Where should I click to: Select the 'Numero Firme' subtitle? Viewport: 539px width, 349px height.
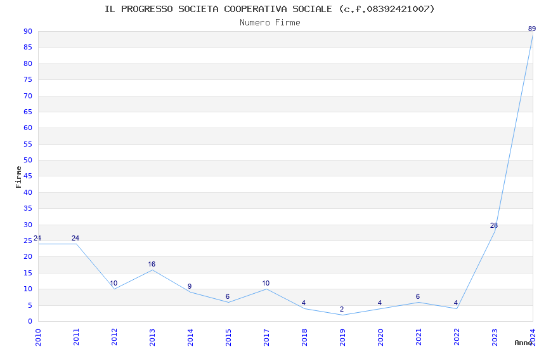[270, 23]
